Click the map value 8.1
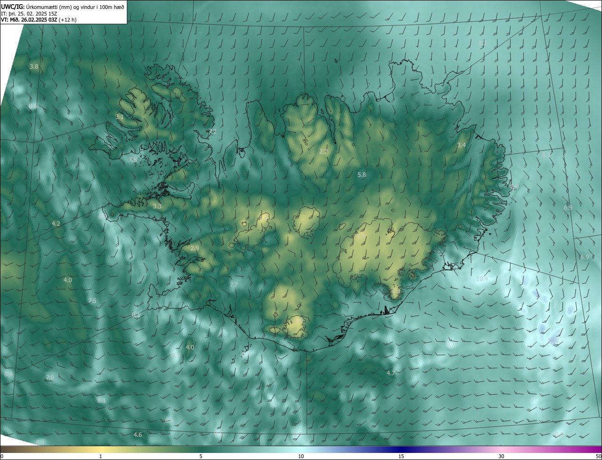602x460 pixels. pos(102,401)
